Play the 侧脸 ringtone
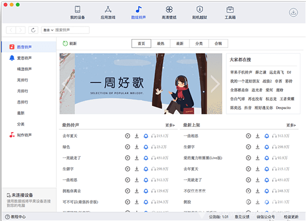The height and width of the screenshot is (221, 306). coord(248,202)
